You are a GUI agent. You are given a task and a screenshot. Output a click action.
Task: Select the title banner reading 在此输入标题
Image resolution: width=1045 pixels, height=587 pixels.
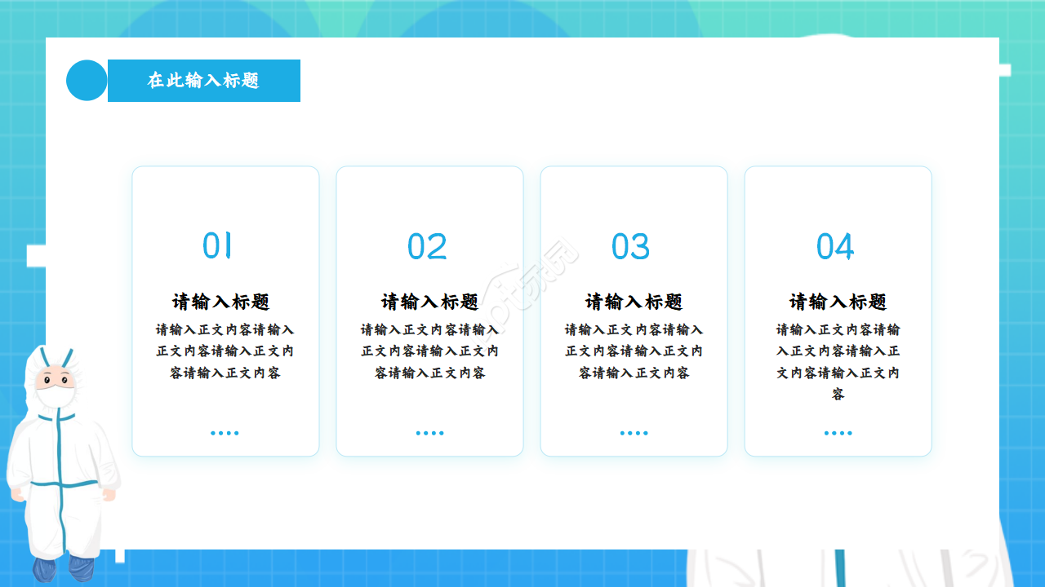pyautogui.click(x=203, y=81)
